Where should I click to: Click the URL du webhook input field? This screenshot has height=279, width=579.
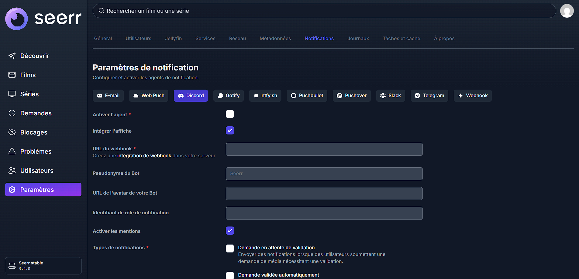click(x=324, y=149)
